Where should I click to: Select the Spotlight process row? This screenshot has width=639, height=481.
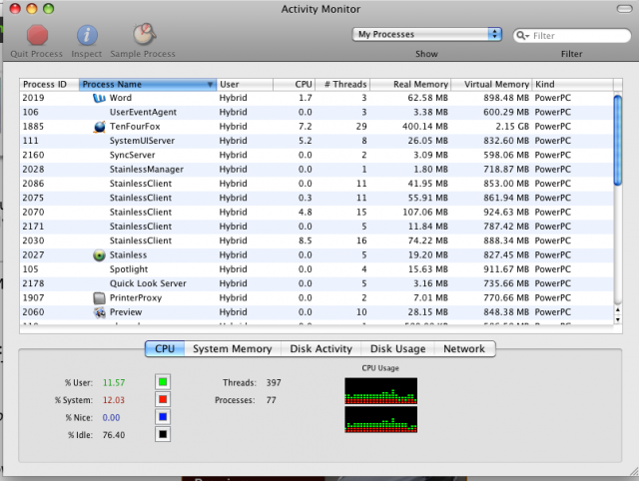point(317,269)
